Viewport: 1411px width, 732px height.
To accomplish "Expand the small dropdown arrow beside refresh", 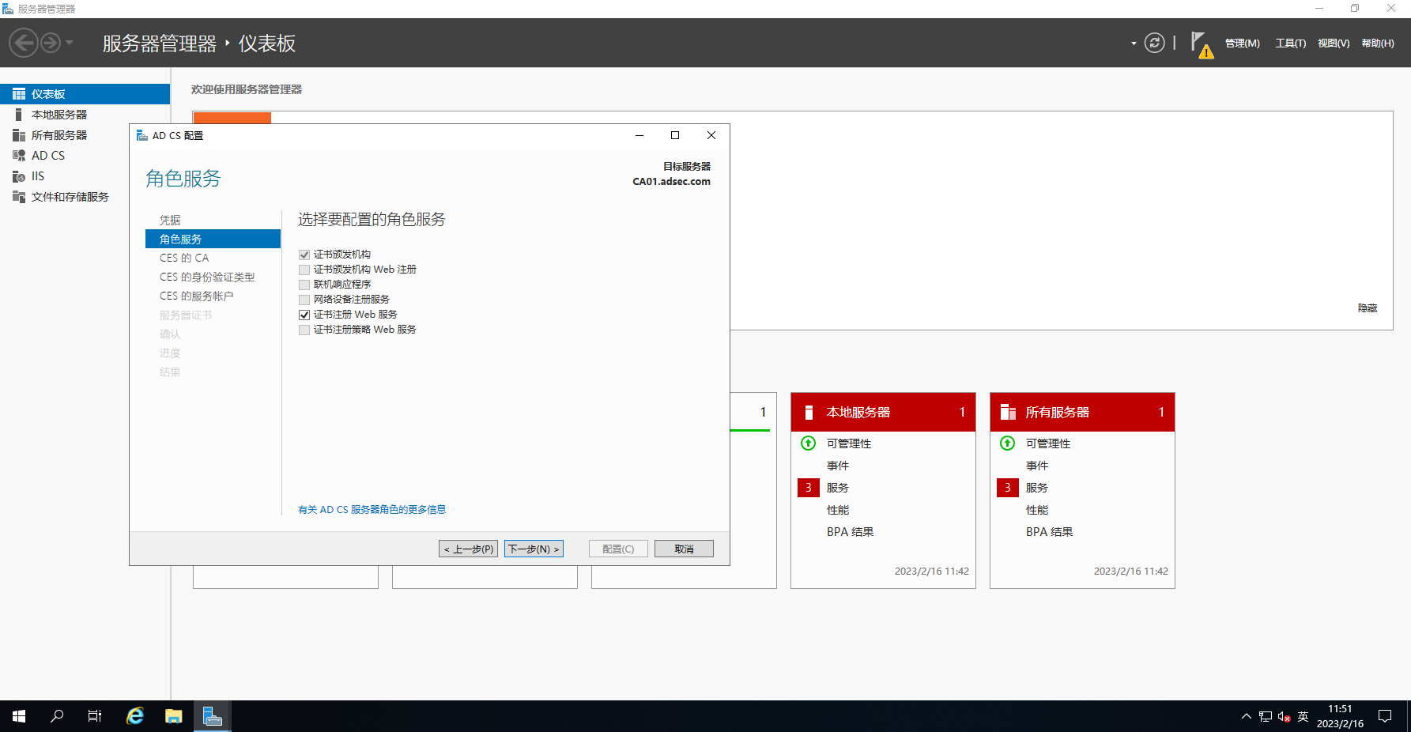I will [x=1134, y=43].
